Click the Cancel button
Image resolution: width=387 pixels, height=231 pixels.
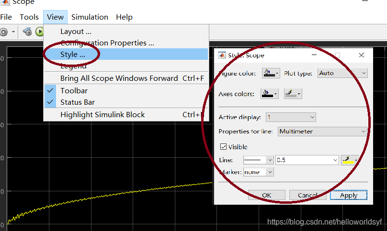click(308, 195)
